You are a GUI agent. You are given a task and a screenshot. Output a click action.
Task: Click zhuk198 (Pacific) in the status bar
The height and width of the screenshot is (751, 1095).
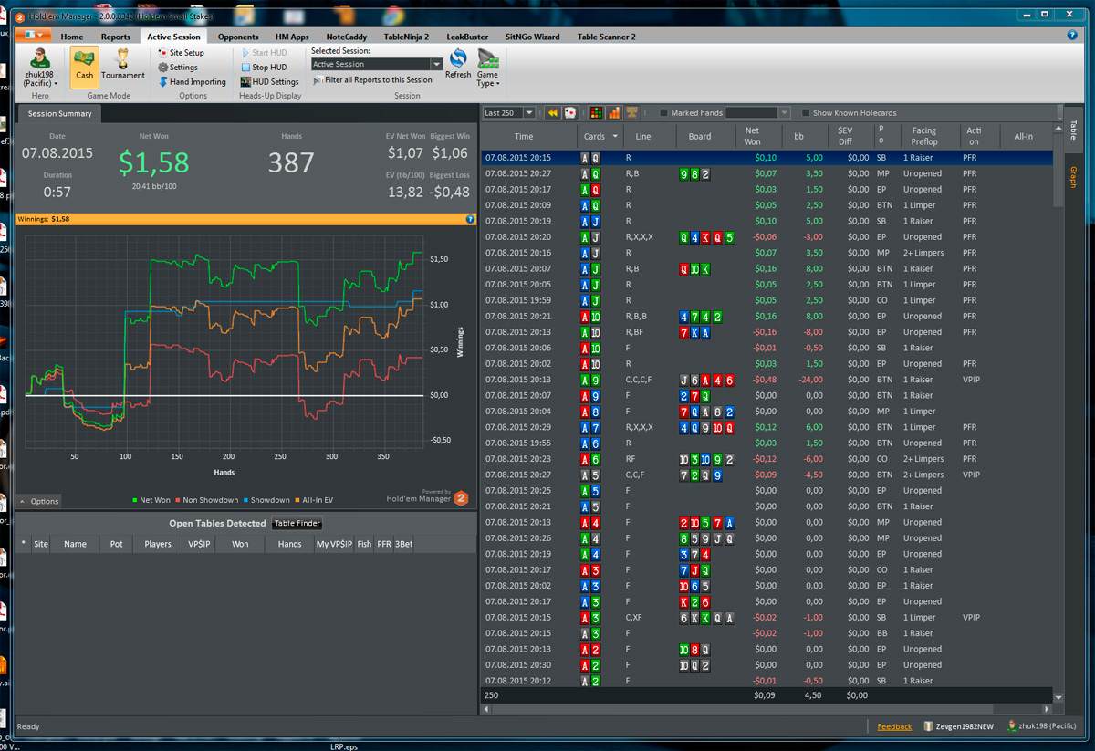click(1044, 726)
